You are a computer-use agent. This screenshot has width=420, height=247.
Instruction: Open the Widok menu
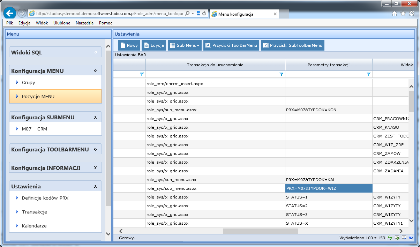coord(42,23)
